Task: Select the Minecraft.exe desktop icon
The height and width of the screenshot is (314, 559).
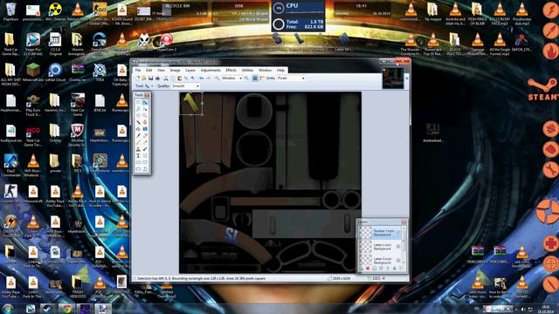Action: [x=33, y=72]
